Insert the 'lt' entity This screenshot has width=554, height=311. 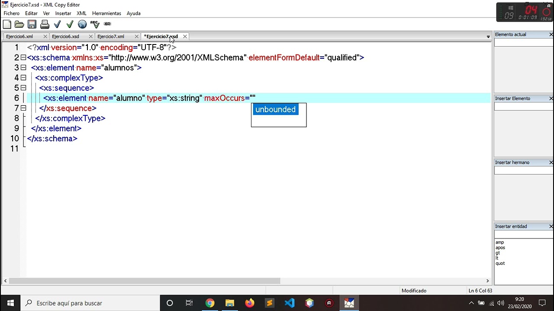(x=497, y=258)
